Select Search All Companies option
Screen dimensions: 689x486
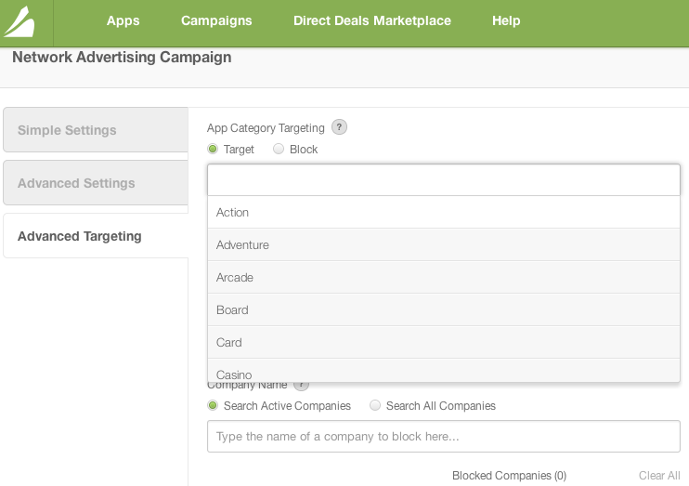point(375,405)
